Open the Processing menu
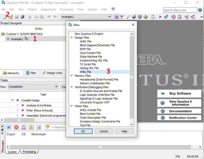Viewport: 204px width, 159px height. (67, 9)
